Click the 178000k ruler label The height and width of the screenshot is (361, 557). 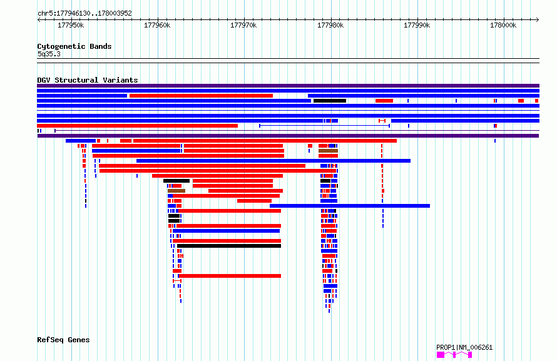[503, 25]
